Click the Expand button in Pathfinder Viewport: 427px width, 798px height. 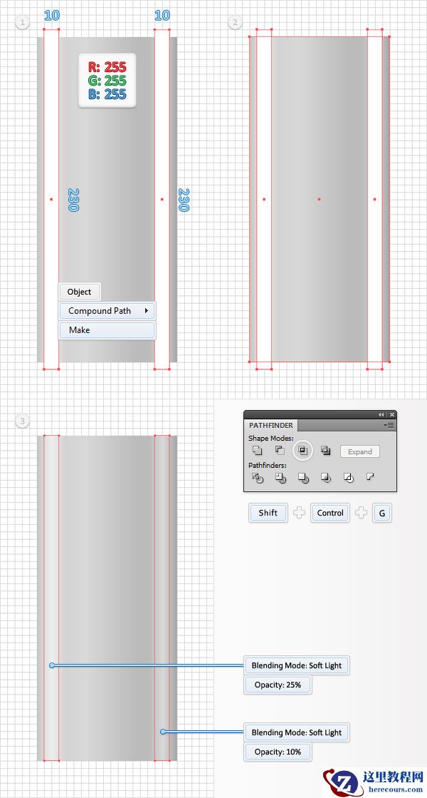tap(360, 451)
